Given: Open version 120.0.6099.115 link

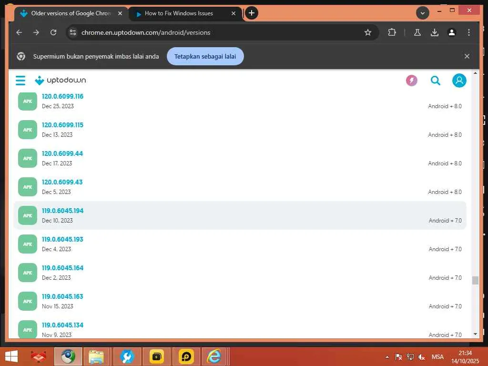Looking at the screenshot, I should click(62, 125).
